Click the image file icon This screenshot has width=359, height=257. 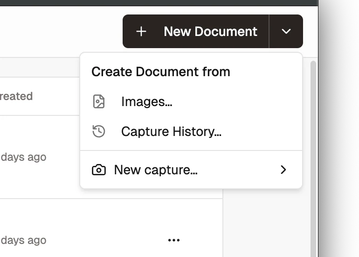click(x=99, y=101)
